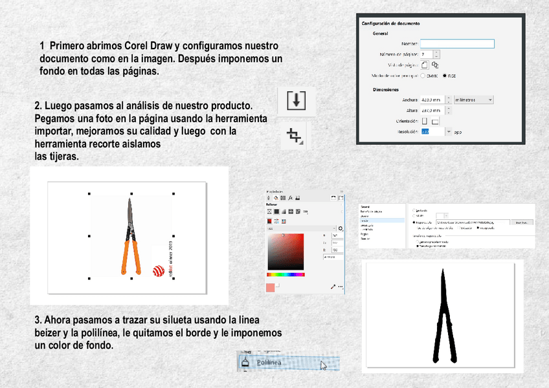549x388 pixels.
Task: Click the pink current color swatch
Action: 271,288
